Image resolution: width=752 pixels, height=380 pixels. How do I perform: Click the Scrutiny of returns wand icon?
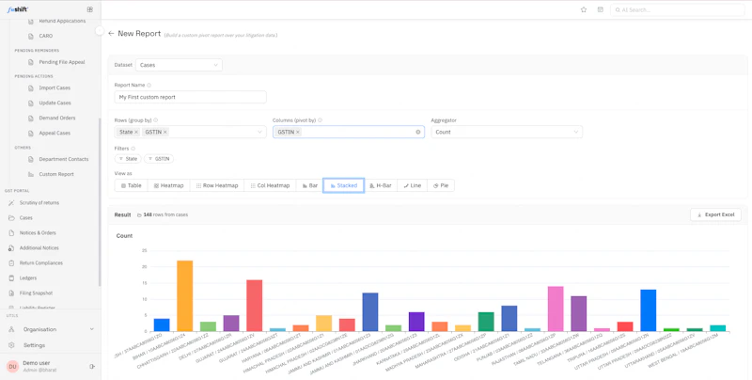[11, 202]
